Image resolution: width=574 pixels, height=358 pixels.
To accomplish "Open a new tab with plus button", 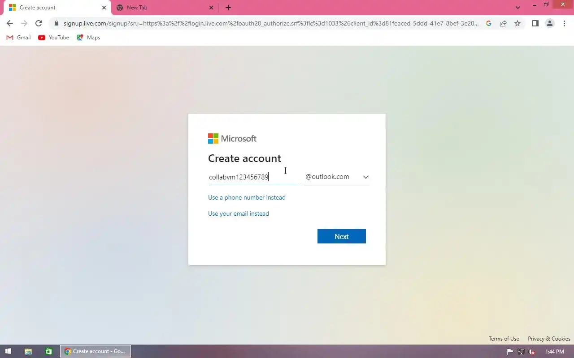I will pyautogui.click(x=228, y=8).
